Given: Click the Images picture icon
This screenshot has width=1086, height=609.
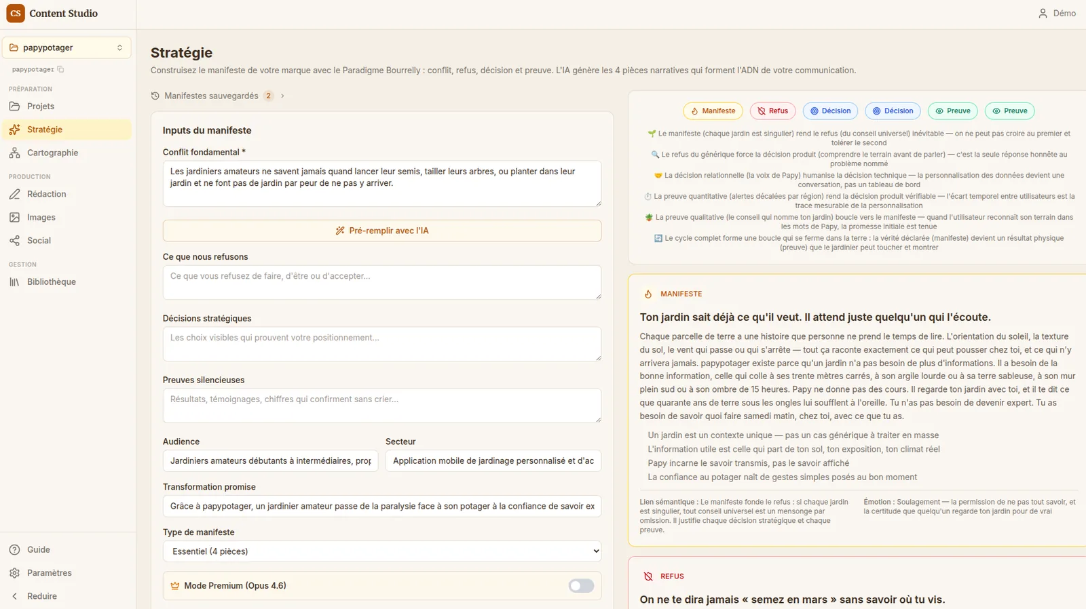Looking at the screenshot, I should click(14, 217).
